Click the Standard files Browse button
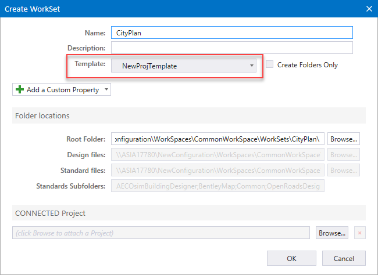This screenshot has height=275, width=378. tap(344, 170)
